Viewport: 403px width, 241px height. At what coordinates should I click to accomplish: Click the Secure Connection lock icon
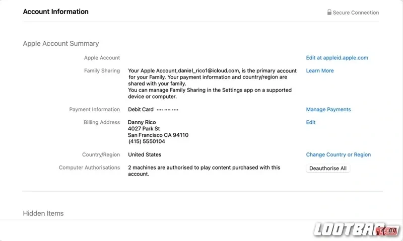pos(329,12)
